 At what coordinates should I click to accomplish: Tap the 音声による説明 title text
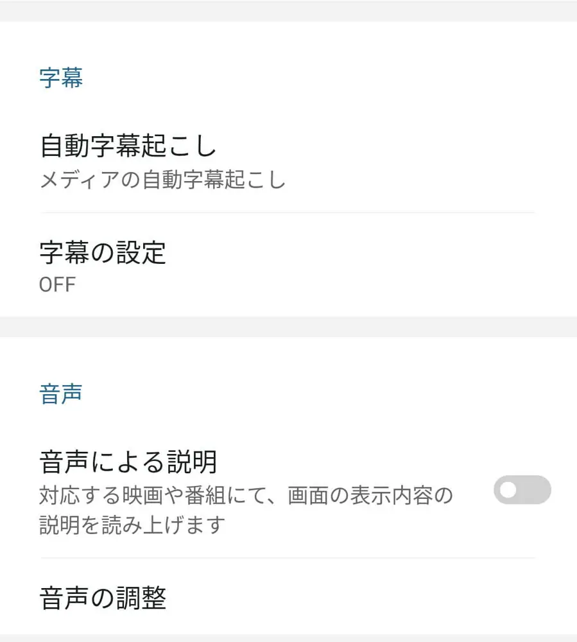(x=128, y=462)
